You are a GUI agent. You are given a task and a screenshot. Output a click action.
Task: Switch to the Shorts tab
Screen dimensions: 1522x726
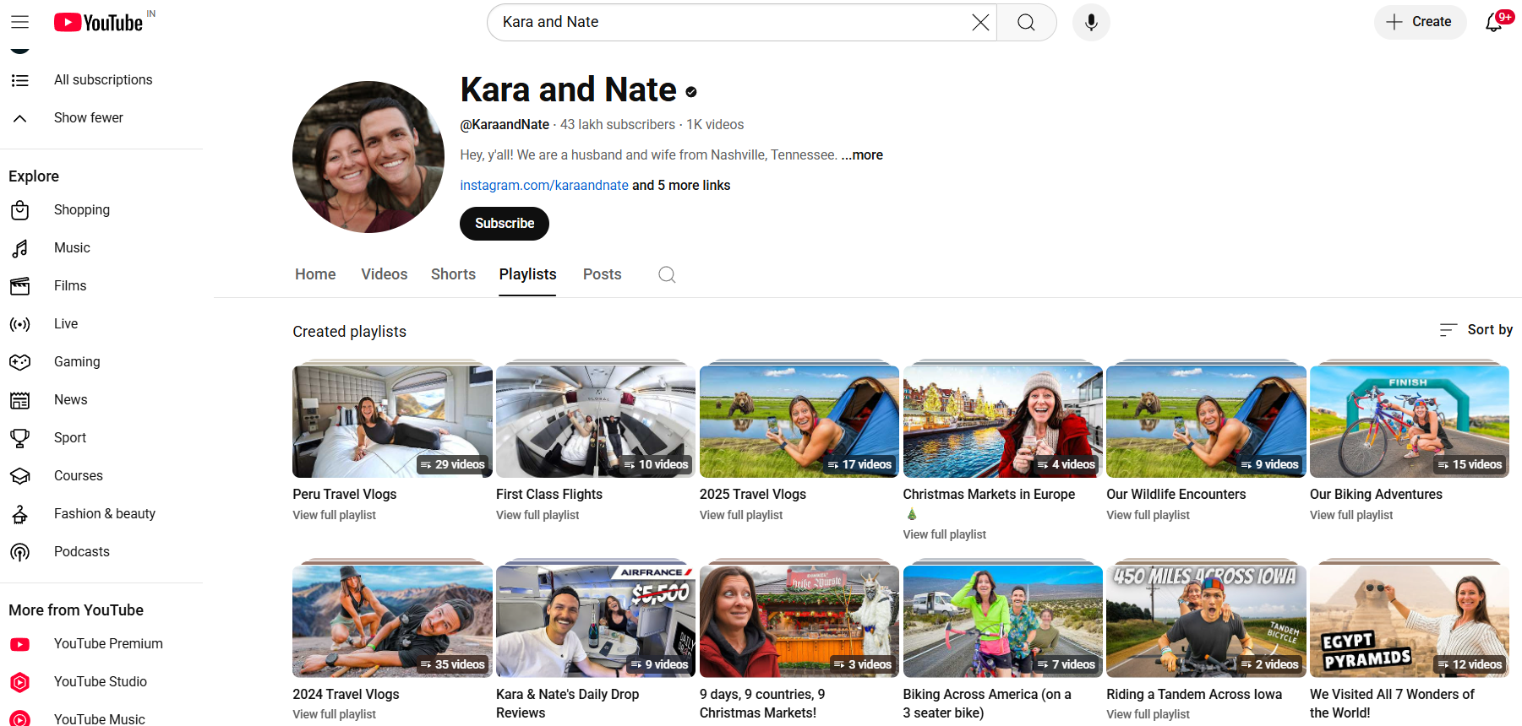(x=453, y=274)
